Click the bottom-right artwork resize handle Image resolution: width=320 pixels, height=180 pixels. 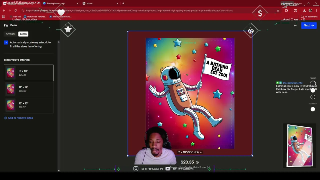(252, 156)
